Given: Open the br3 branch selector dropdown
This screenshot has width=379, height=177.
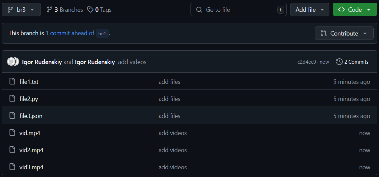Looking at the screenshot, I should [x=21, y=10].
